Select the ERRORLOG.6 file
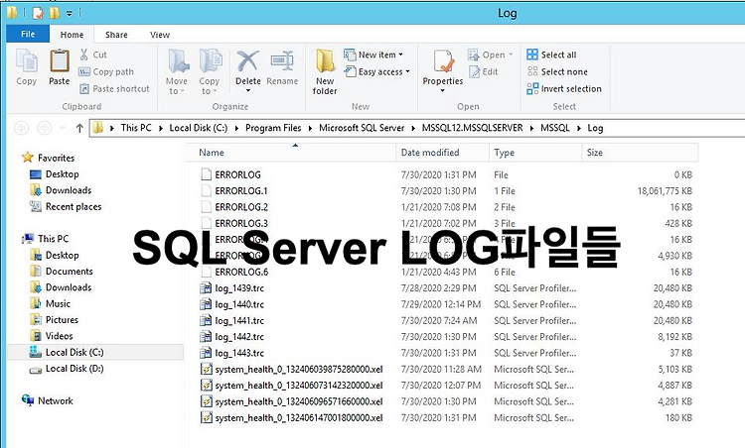 pos(241,273)
